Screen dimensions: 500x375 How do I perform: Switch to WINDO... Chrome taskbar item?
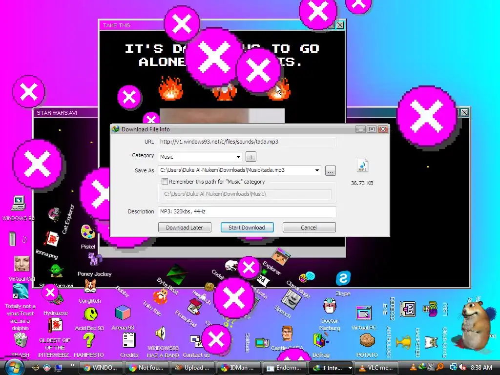click(x=101, y=368)
